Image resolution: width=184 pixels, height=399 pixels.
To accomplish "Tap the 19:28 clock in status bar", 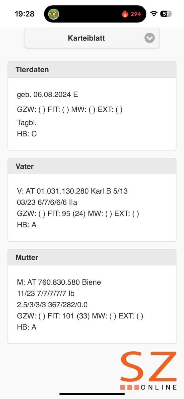I will click(25, 14).
